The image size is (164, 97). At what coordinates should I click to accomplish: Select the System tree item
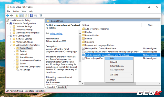pyautogui.click(x=23, y=63)
